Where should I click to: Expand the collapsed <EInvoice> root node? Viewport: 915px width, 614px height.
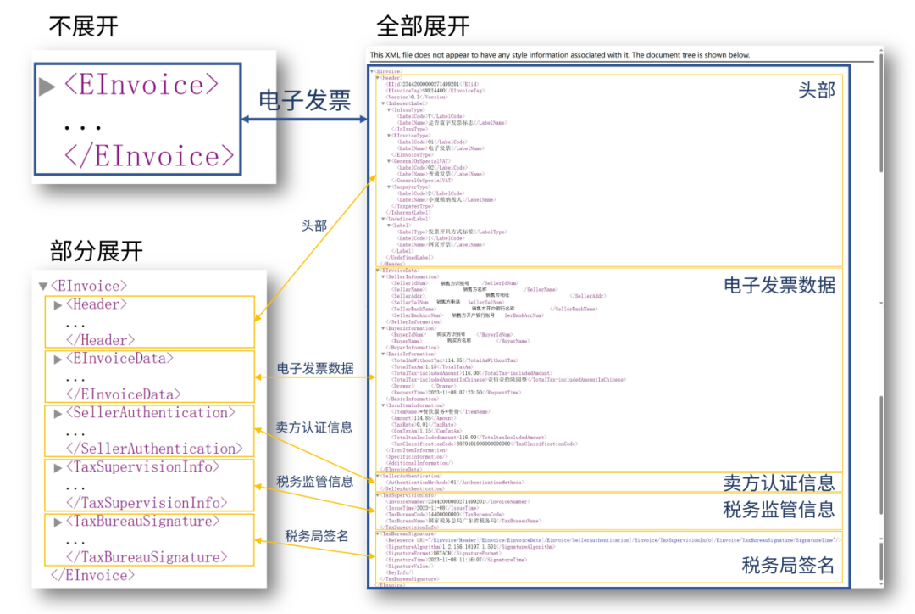pos(45,85)
